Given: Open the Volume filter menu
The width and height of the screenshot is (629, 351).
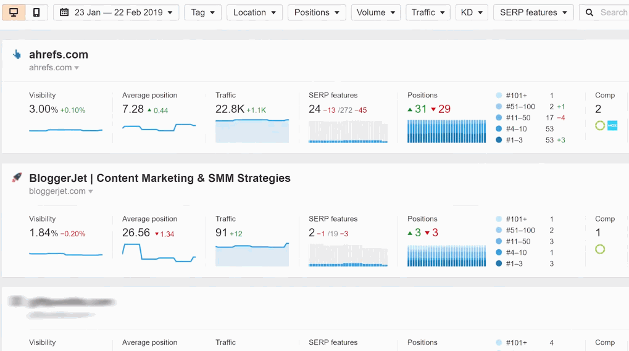Looking at the screenshot, I should (375, 12).
